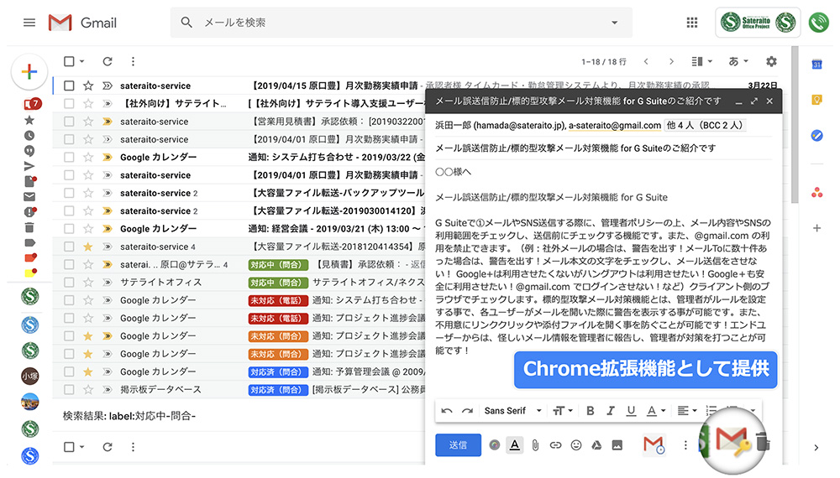Viewport: 840px width, 478px height.
Task: Click the 送信 send button
Action: [458, 444]
